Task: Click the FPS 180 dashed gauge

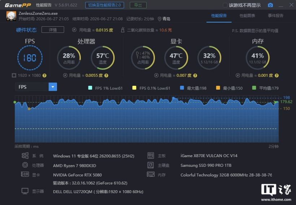Action: (x=30, y=58)
